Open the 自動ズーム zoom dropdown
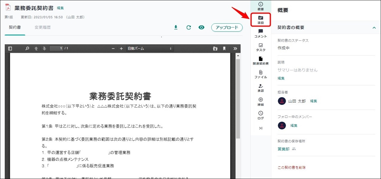Viewport: 381px width, 179px height. 150,48
